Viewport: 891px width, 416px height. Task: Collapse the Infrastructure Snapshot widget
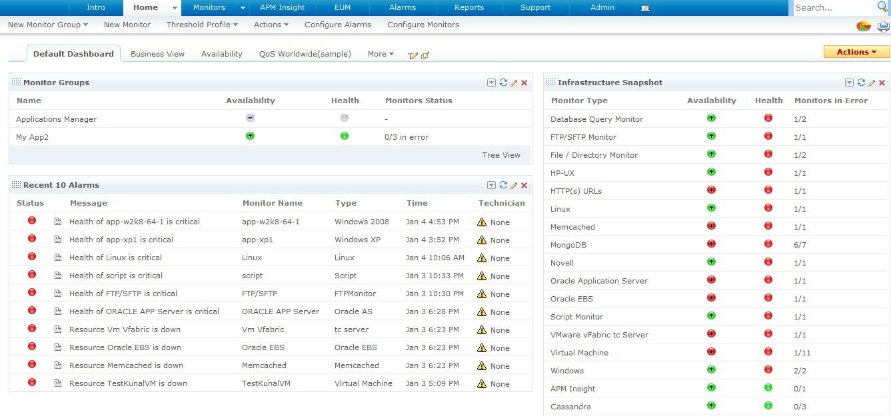click(849, 83)
